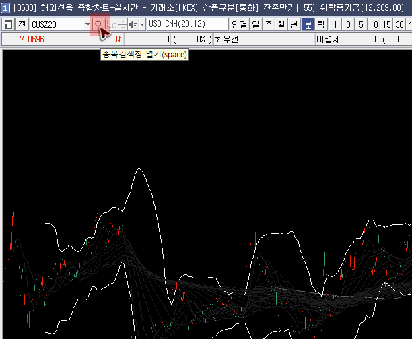Screen dimensions: 412x339
Task: Set interval to 30 minutes
Action: (x=400, y=25)
